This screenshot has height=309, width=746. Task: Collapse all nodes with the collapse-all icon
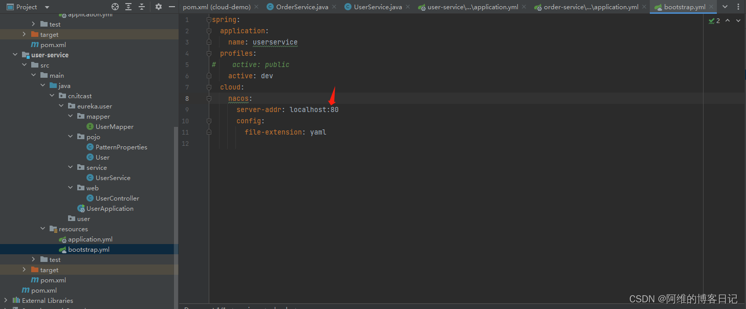click(x=142, y=7)
